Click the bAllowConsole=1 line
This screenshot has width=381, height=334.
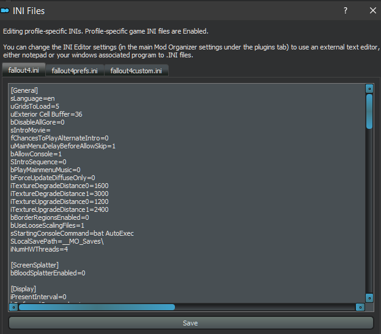coord(36,154)
